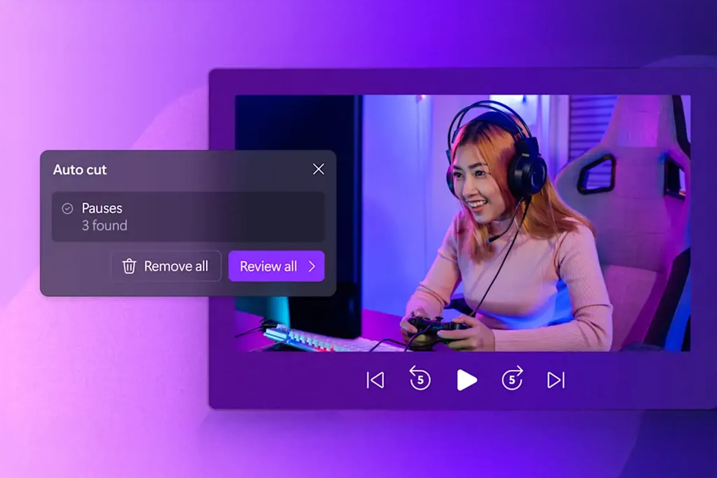Screen dimensions: 717x478
Task: Click the Auto cut panel title
Action: (x=80, y=170)
